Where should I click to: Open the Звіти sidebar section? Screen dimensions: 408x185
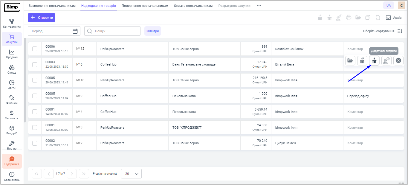12,84
